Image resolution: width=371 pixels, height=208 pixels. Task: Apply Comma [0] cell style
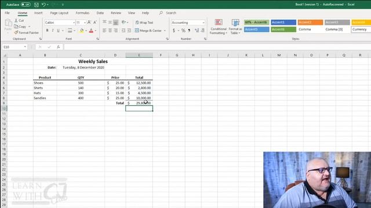point(337,29)
